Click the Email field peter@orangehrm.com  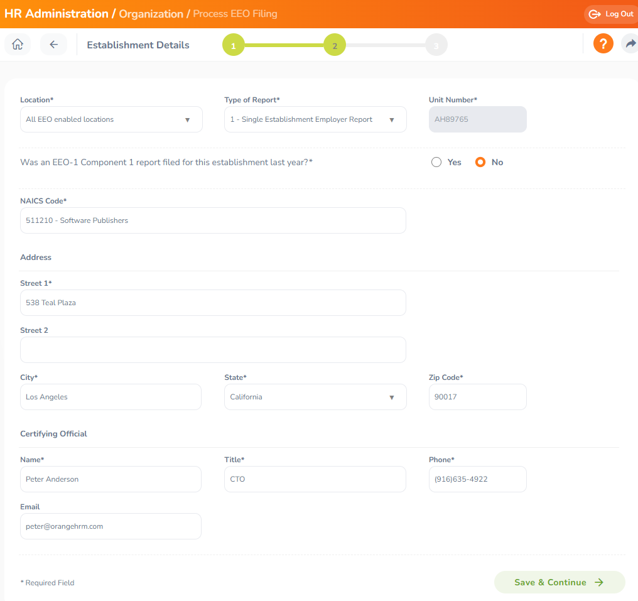pos(111,526)
